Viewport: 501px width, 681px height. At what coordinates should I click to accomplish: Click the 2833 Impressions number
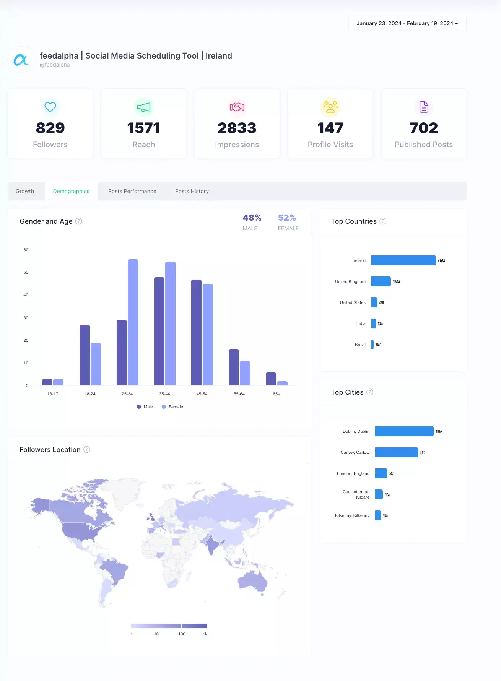(x=237, y=128)
